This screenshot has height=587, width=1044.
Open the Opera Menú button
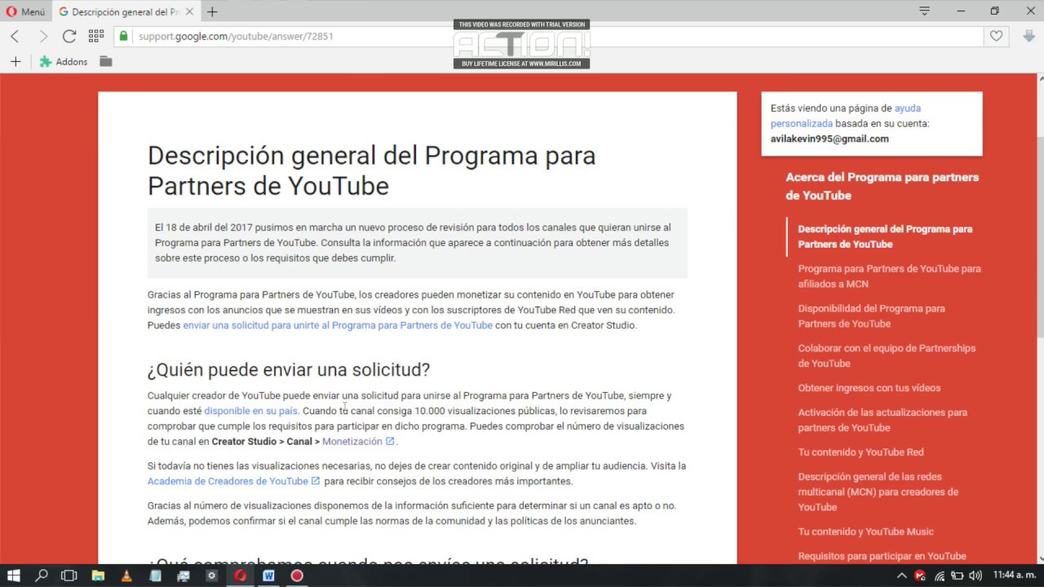click(25, 11)
